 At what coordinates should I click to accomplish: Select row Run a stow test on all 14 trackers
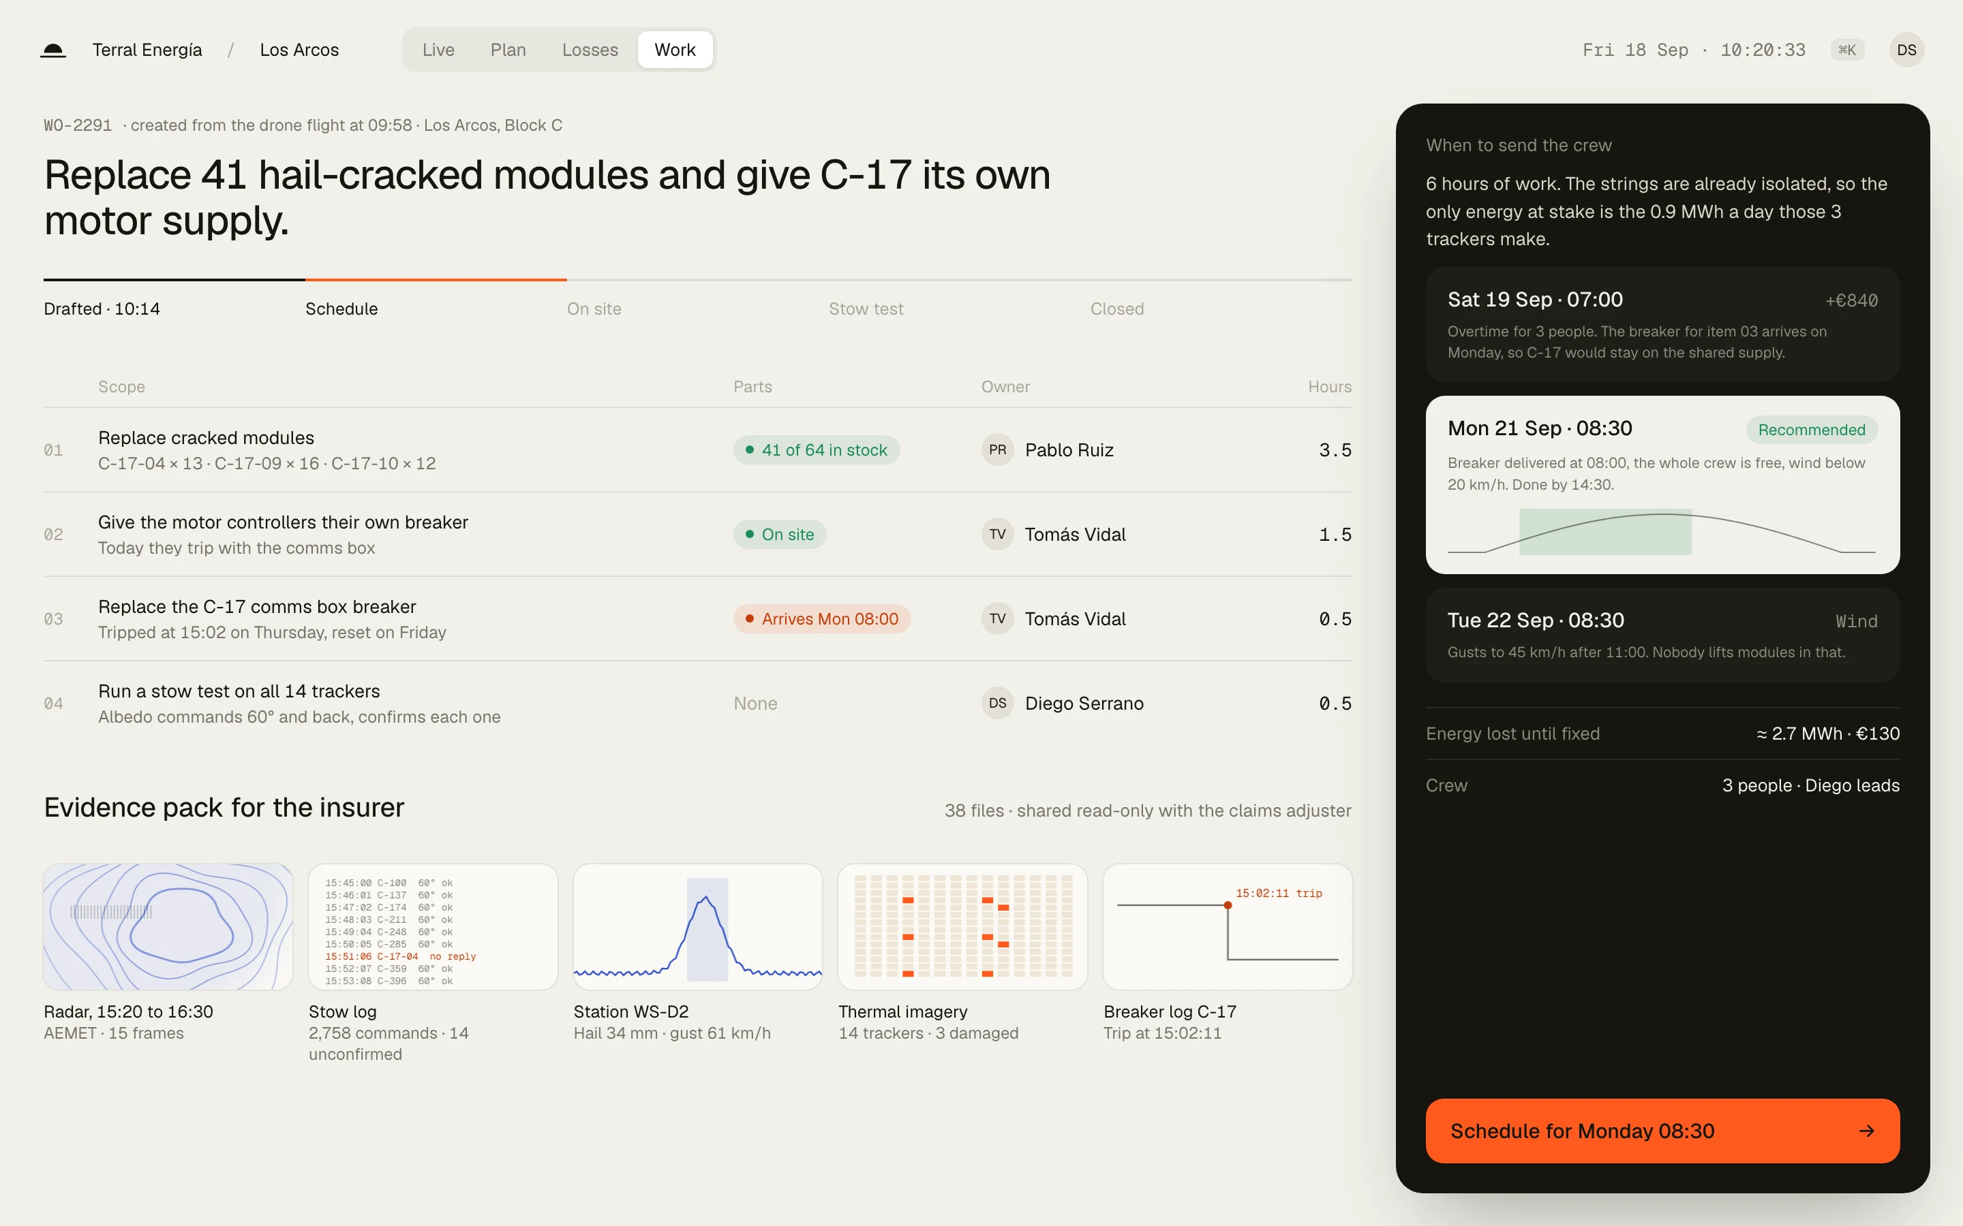(x=697, y=703)
